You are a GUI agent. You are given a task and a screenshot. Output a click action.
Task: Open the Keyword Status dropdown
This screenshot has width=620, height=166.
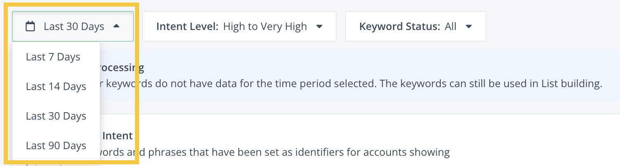[x=416, y=26]
